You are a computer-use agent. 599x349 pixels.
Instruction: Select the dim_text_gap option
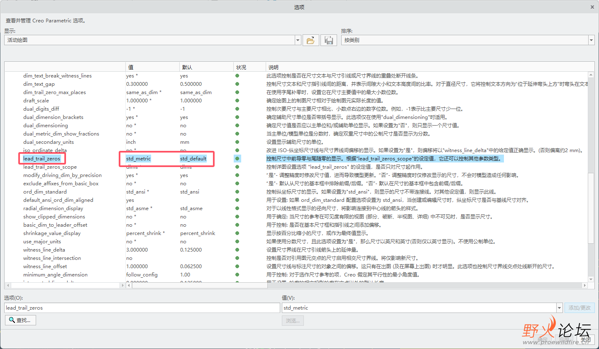tap(39, 84)
